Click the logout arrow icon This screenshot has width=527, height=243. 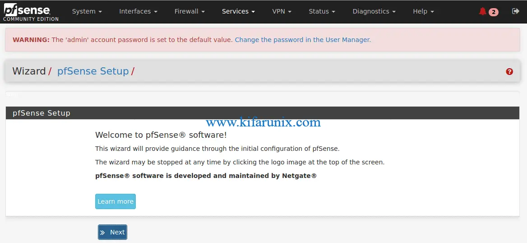[x=515, y=11]
